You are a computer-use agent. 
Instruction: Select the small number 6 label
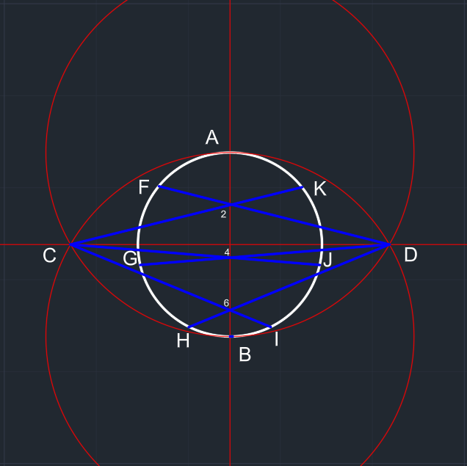(226, 303)
